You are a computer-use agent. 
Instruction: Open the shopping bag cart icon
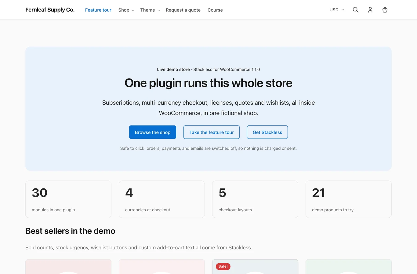385,10
